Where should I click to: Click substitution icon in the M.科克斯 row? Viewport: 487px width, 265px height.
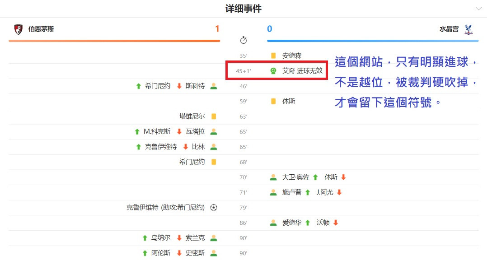point(214,131)
